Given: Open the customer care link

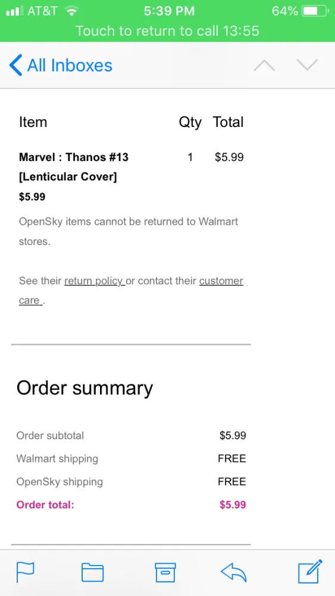Looking at the screenshot, I should pos(131,291).
